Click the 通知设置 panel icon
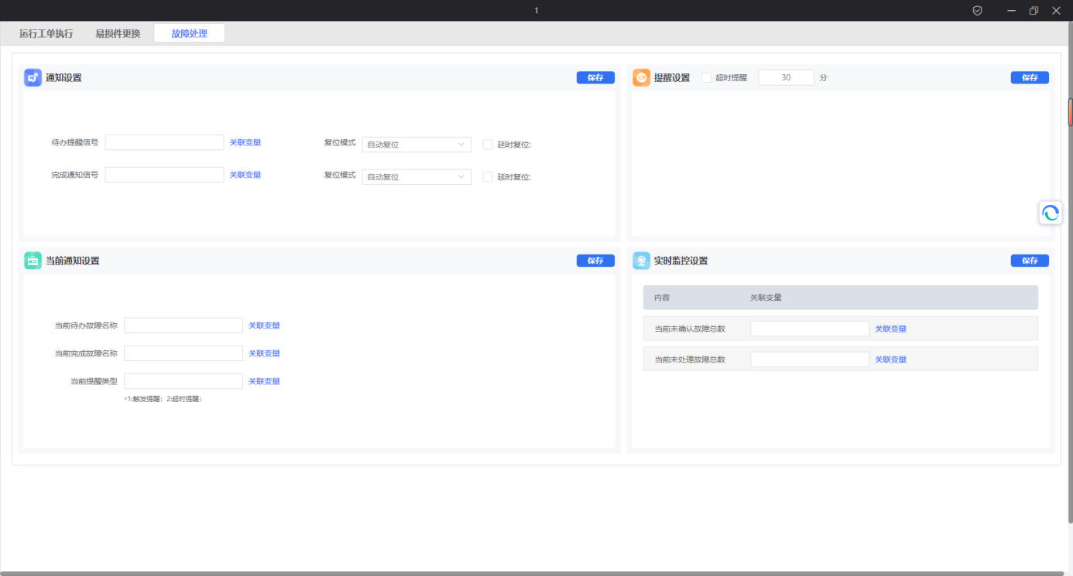This screenshot has width=1073, height=576. 33,77
